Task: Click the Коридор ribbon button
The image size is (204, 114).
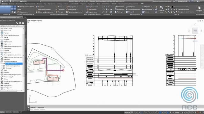Action: coord(60,12)
